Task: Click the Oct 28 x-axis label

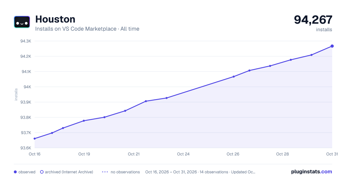Action: pos(283,154)
